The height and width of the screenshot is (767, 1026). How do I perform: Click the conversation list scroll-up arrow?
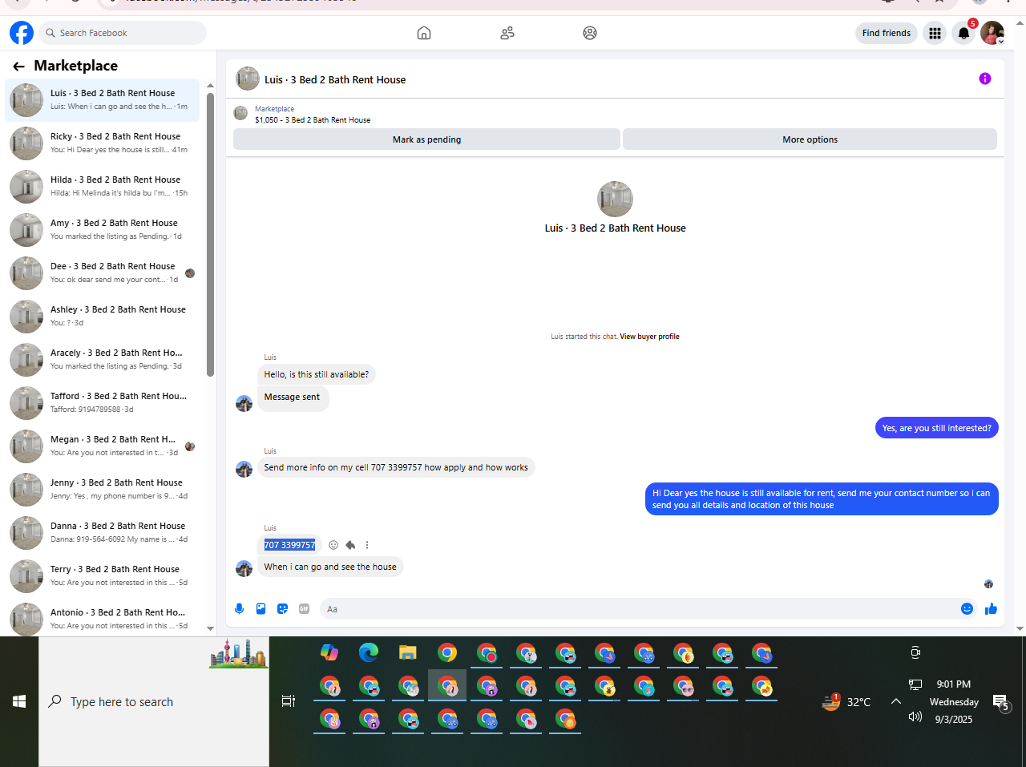click(210, 86)
